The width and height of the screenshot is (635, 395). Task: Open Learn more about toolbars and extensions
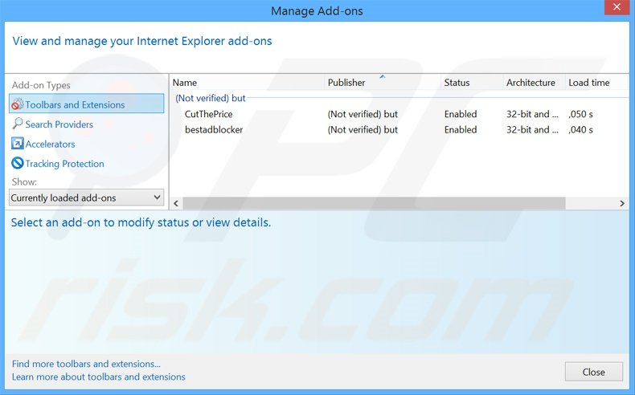98,377
